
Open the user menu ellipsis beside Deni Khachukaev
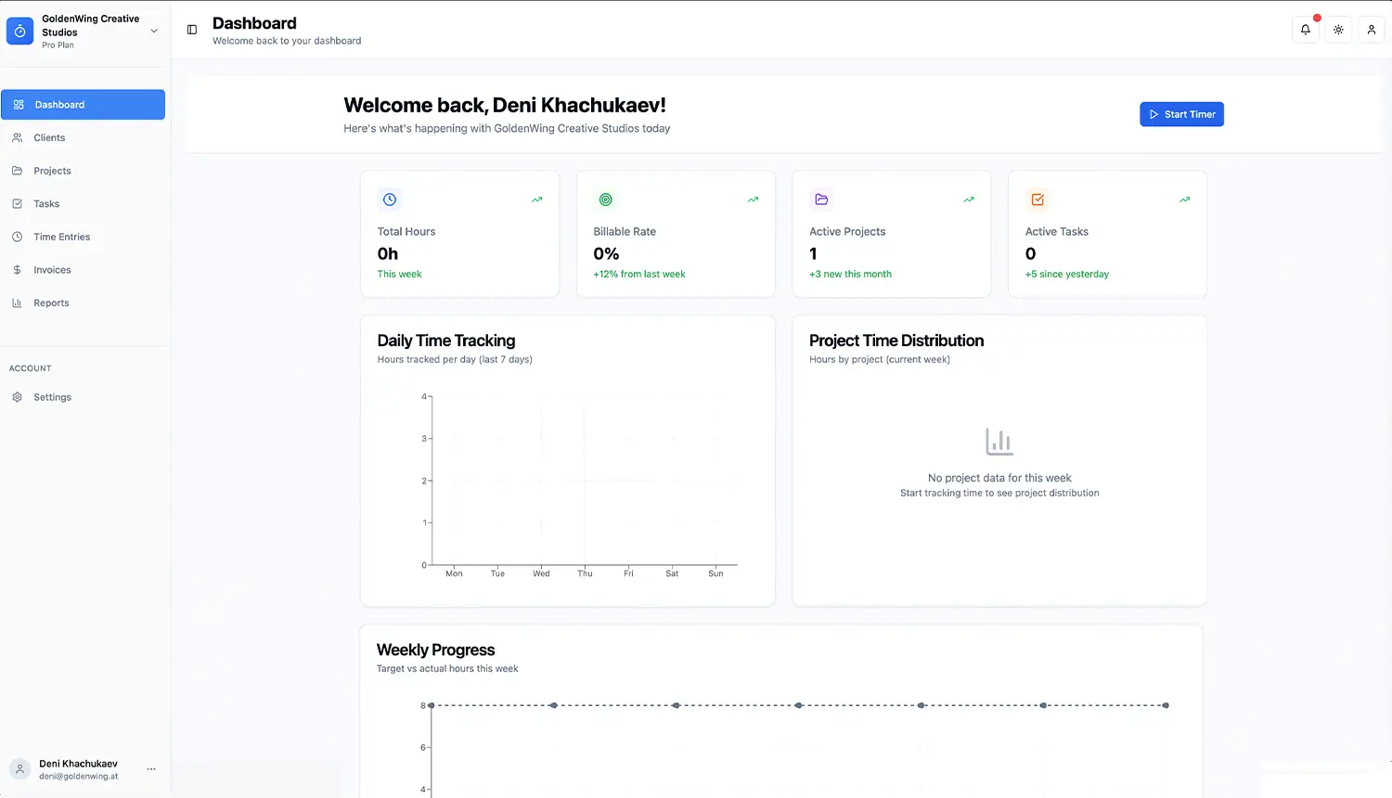click(151, 769)
